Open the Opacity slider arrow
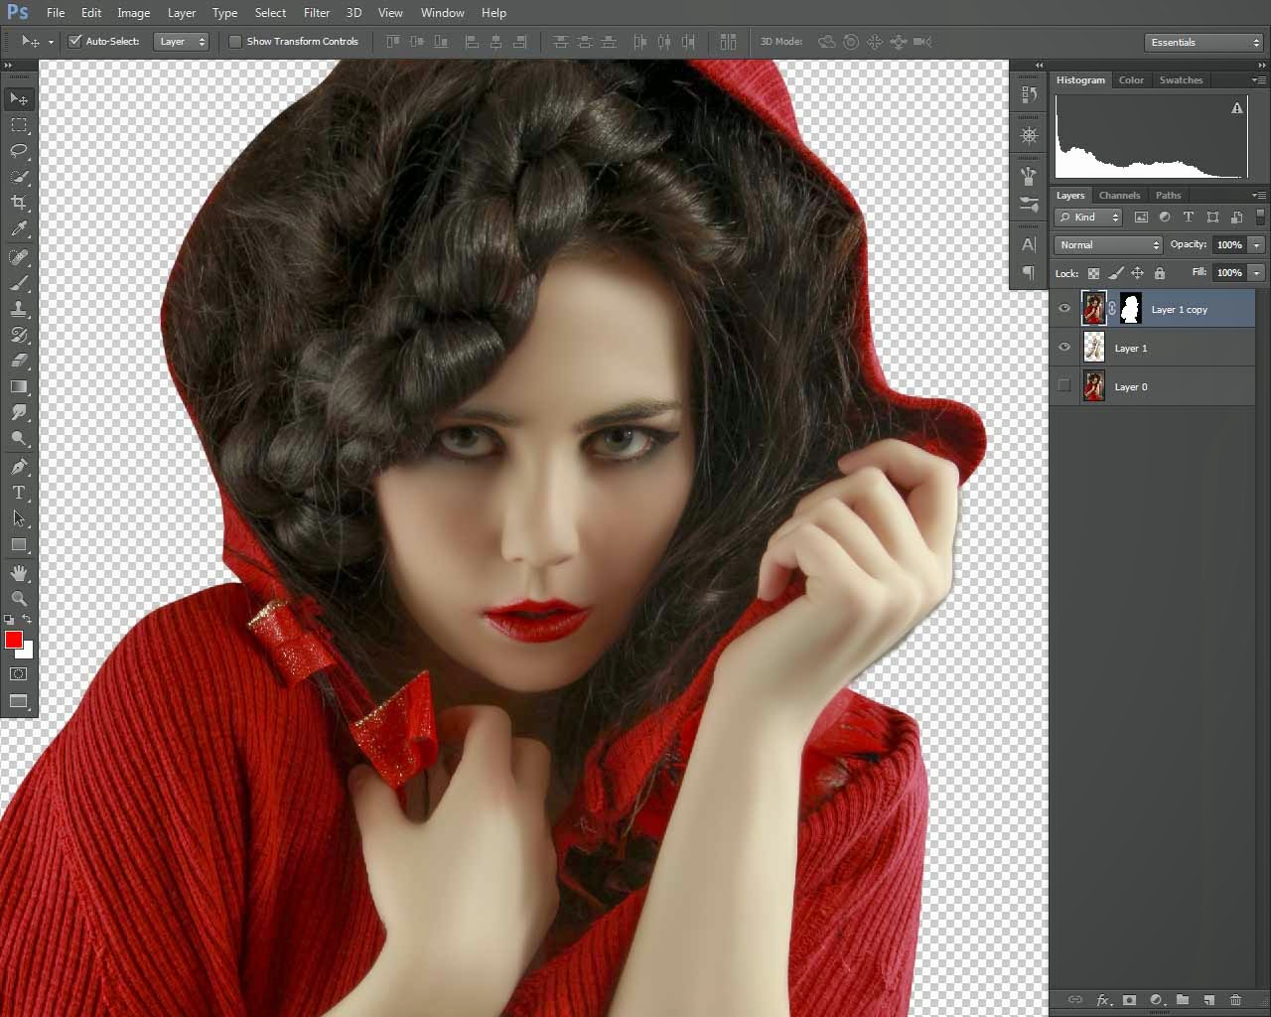This screenshot has width=1271, height=1017. tap(1256, 244)
